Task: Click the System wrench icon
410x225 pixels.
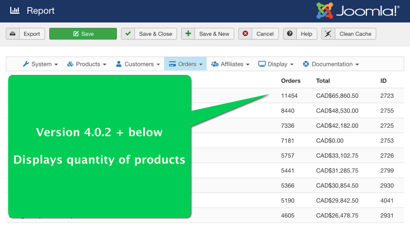Action: pyautogui.click(x=25, y=64)
